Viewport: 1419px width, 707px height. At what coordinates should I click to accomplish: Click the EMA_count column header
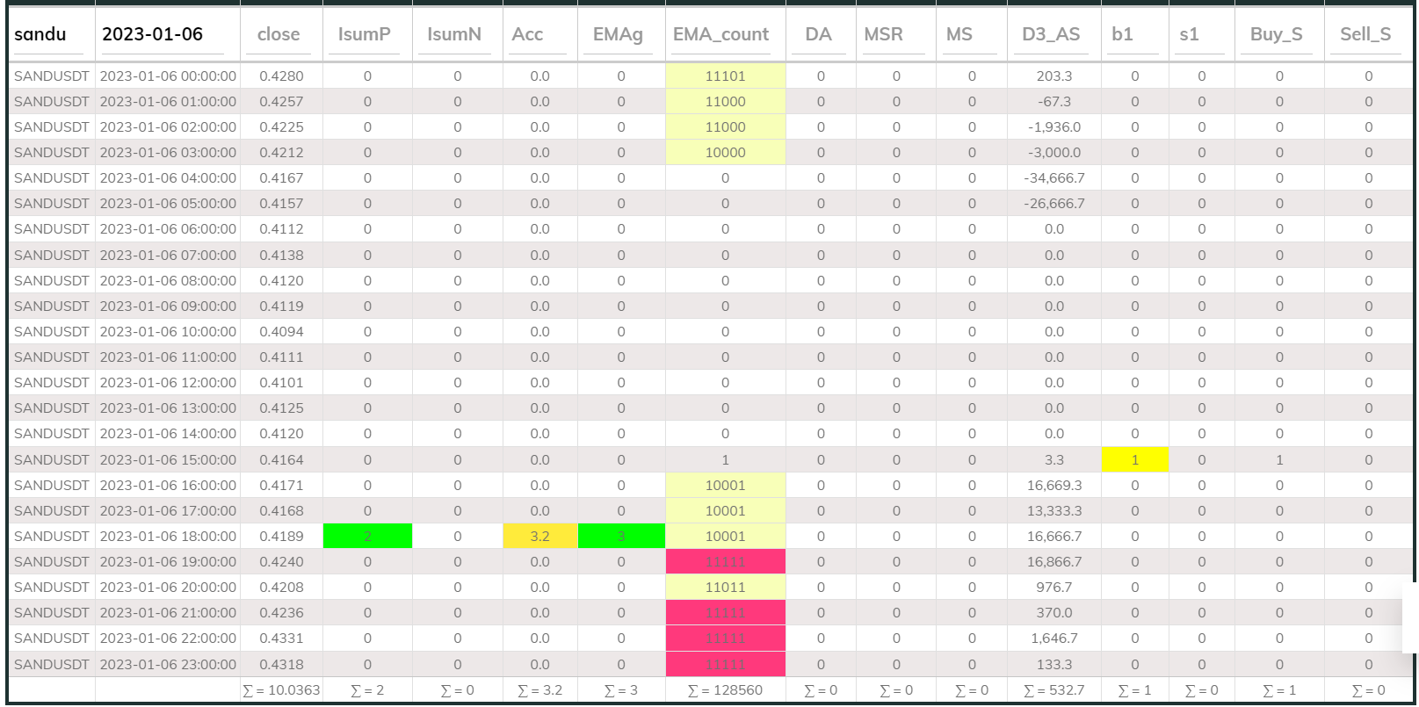[x=721, y=34]
